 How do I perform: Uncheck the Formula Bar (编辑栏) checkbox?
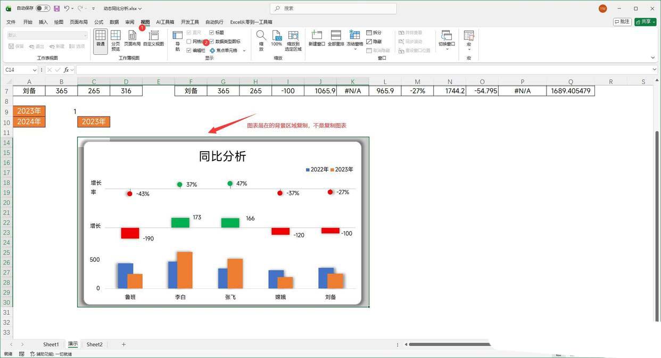(x=189, y=51)
